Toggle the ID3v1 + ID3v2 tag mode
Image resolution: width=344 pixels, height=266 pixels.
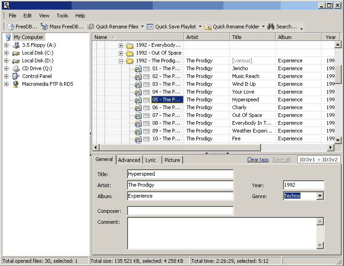(319, 160)
